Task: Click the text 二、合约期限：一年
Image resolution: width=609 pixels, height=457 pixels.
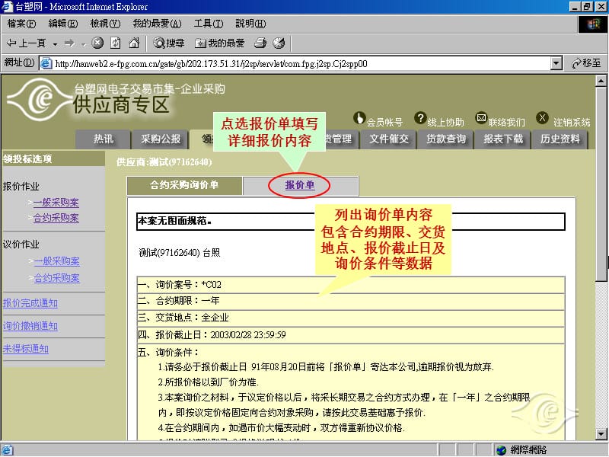Action: [179, 301]
